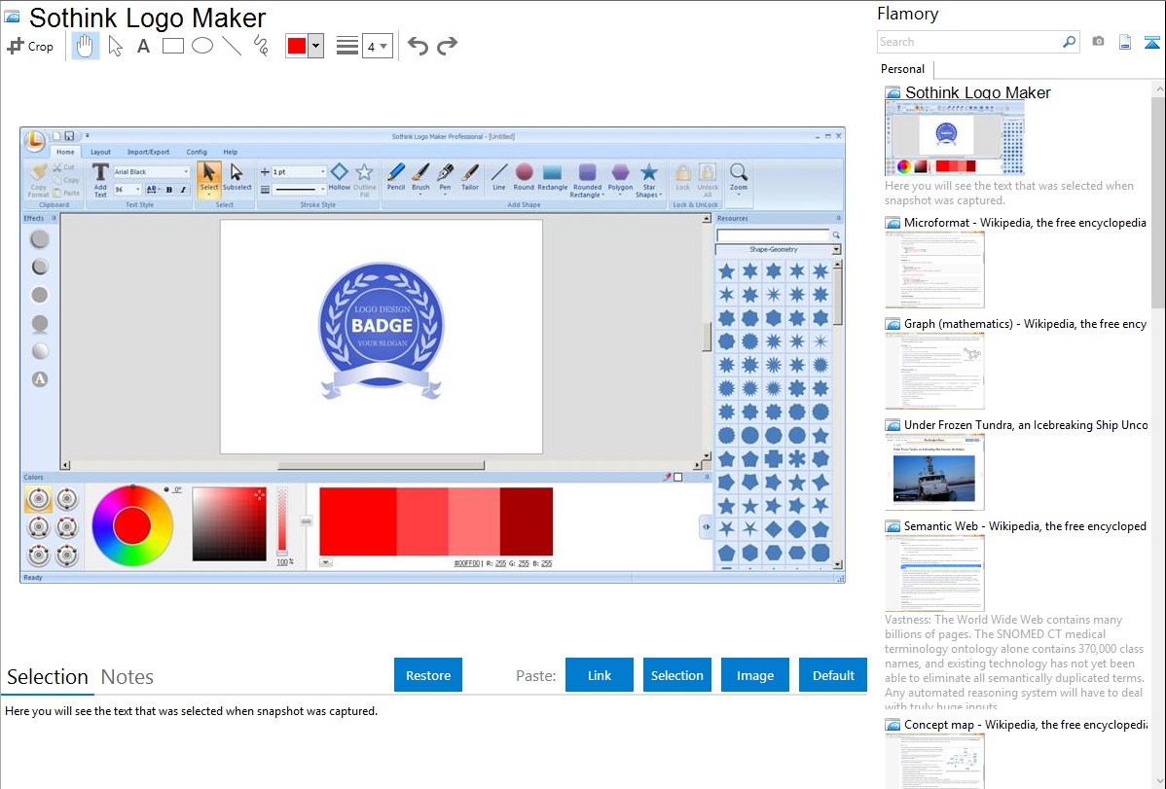Pick the ellipse annotation tool
Viewport: 1166px width, 789px height.
[x=202, y=46]
